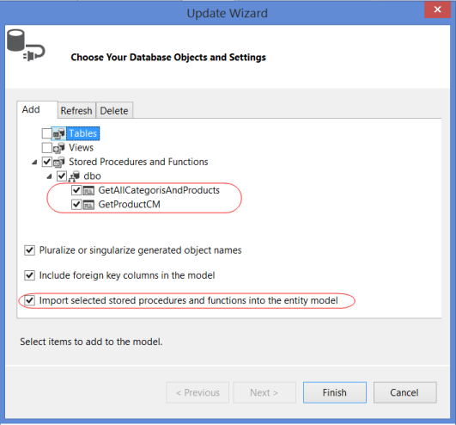Screen dimensions: 456x425
Task: Uncheck Import selected stored procedures option
Action: click(29, 300)
